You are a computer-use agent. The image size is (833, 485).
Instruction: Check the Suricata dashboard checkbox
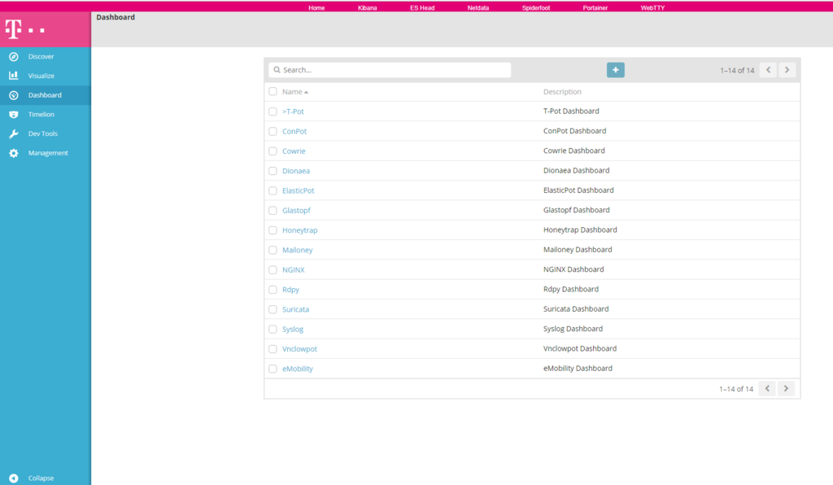[x=273, y=309]
